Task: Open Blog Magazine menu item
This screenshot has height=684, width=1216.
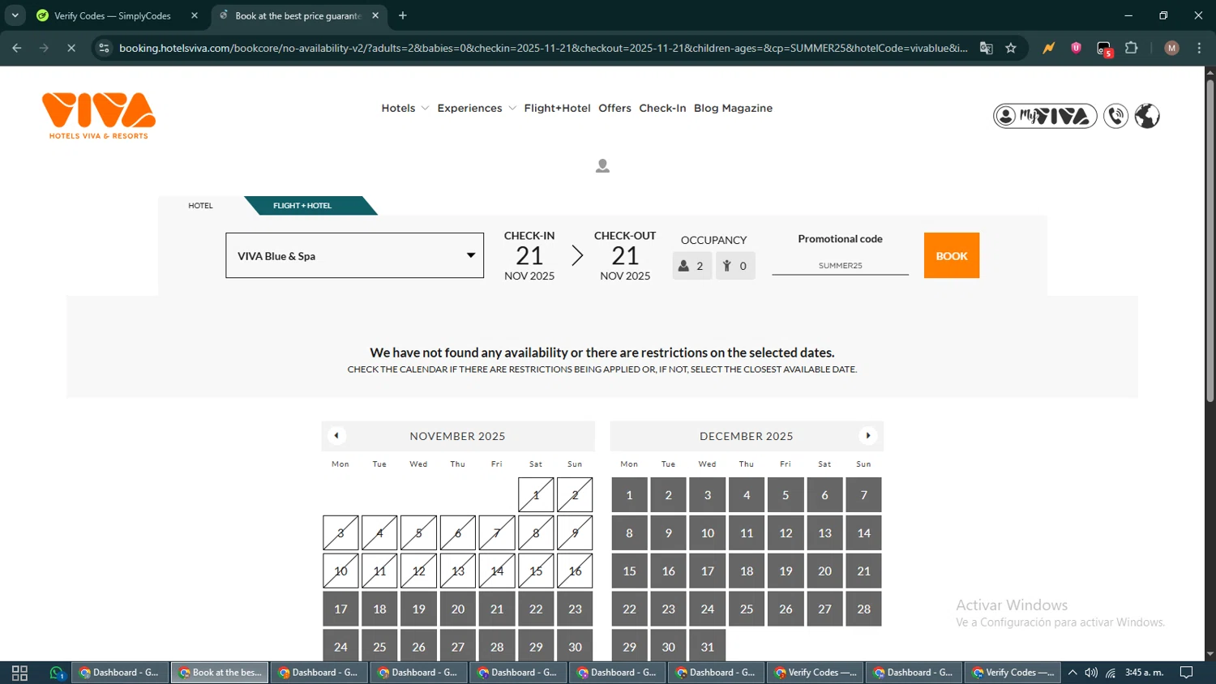Action: [733, 108]
